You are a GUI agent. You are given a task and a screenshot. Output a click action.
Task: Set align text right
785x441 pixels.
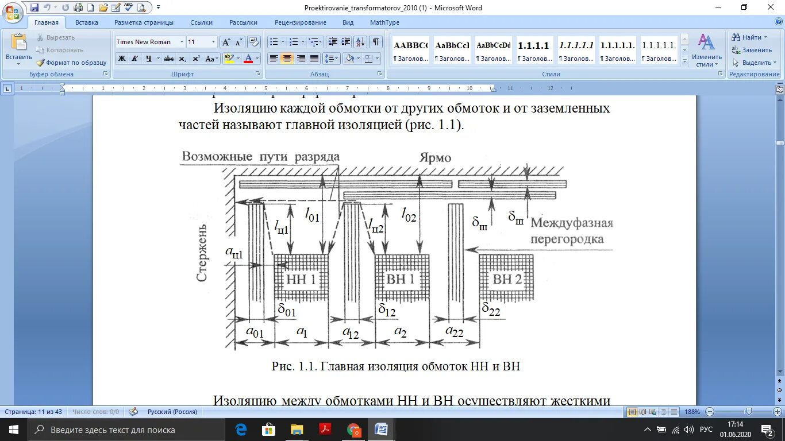[301, 59]
